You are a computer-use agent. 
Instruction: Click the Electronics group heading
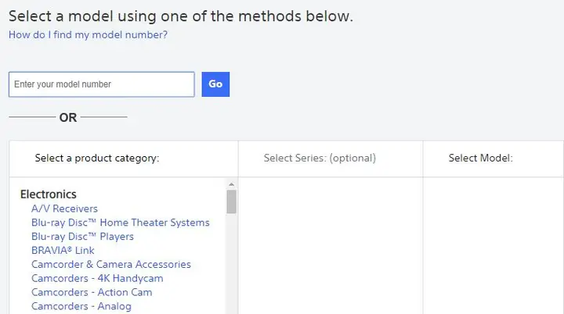coord(49,194)
